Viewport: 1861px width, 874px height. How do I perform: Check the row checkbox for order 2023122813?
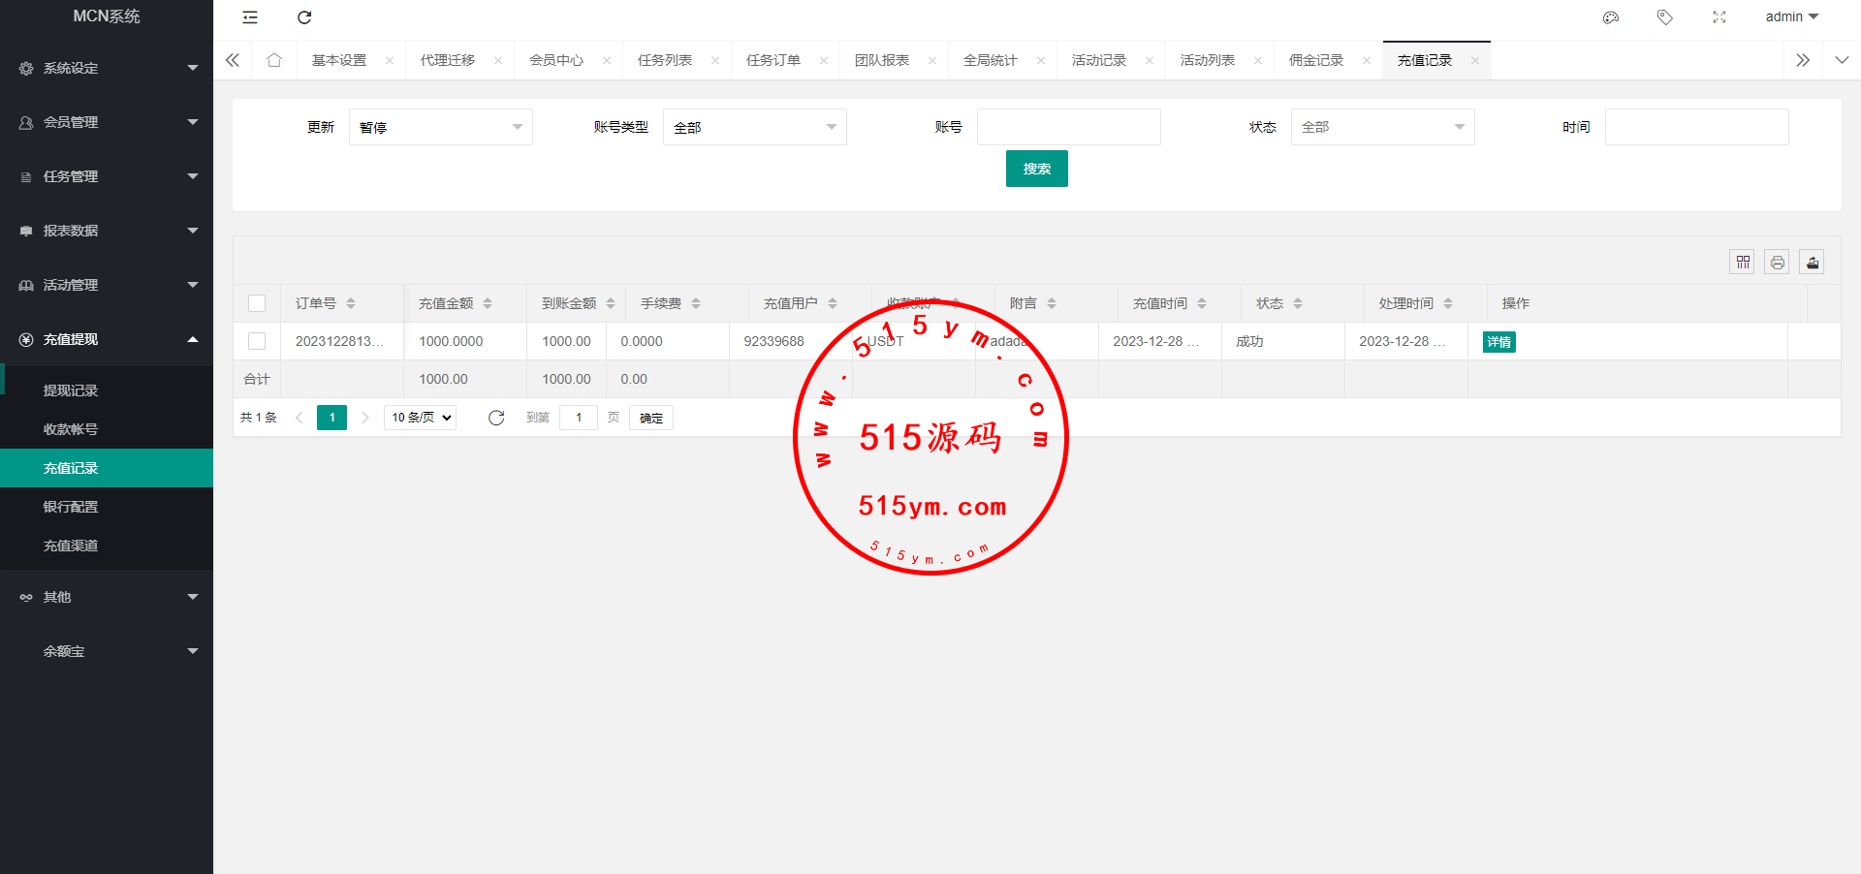(x=257, y=341)
